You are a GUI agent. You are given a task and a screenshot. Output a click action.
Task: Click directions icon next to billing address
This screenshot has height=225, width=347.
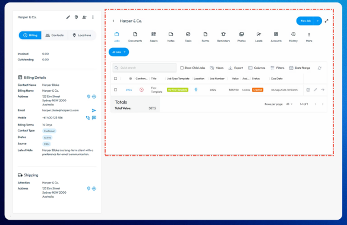click(x=94, y=97)
